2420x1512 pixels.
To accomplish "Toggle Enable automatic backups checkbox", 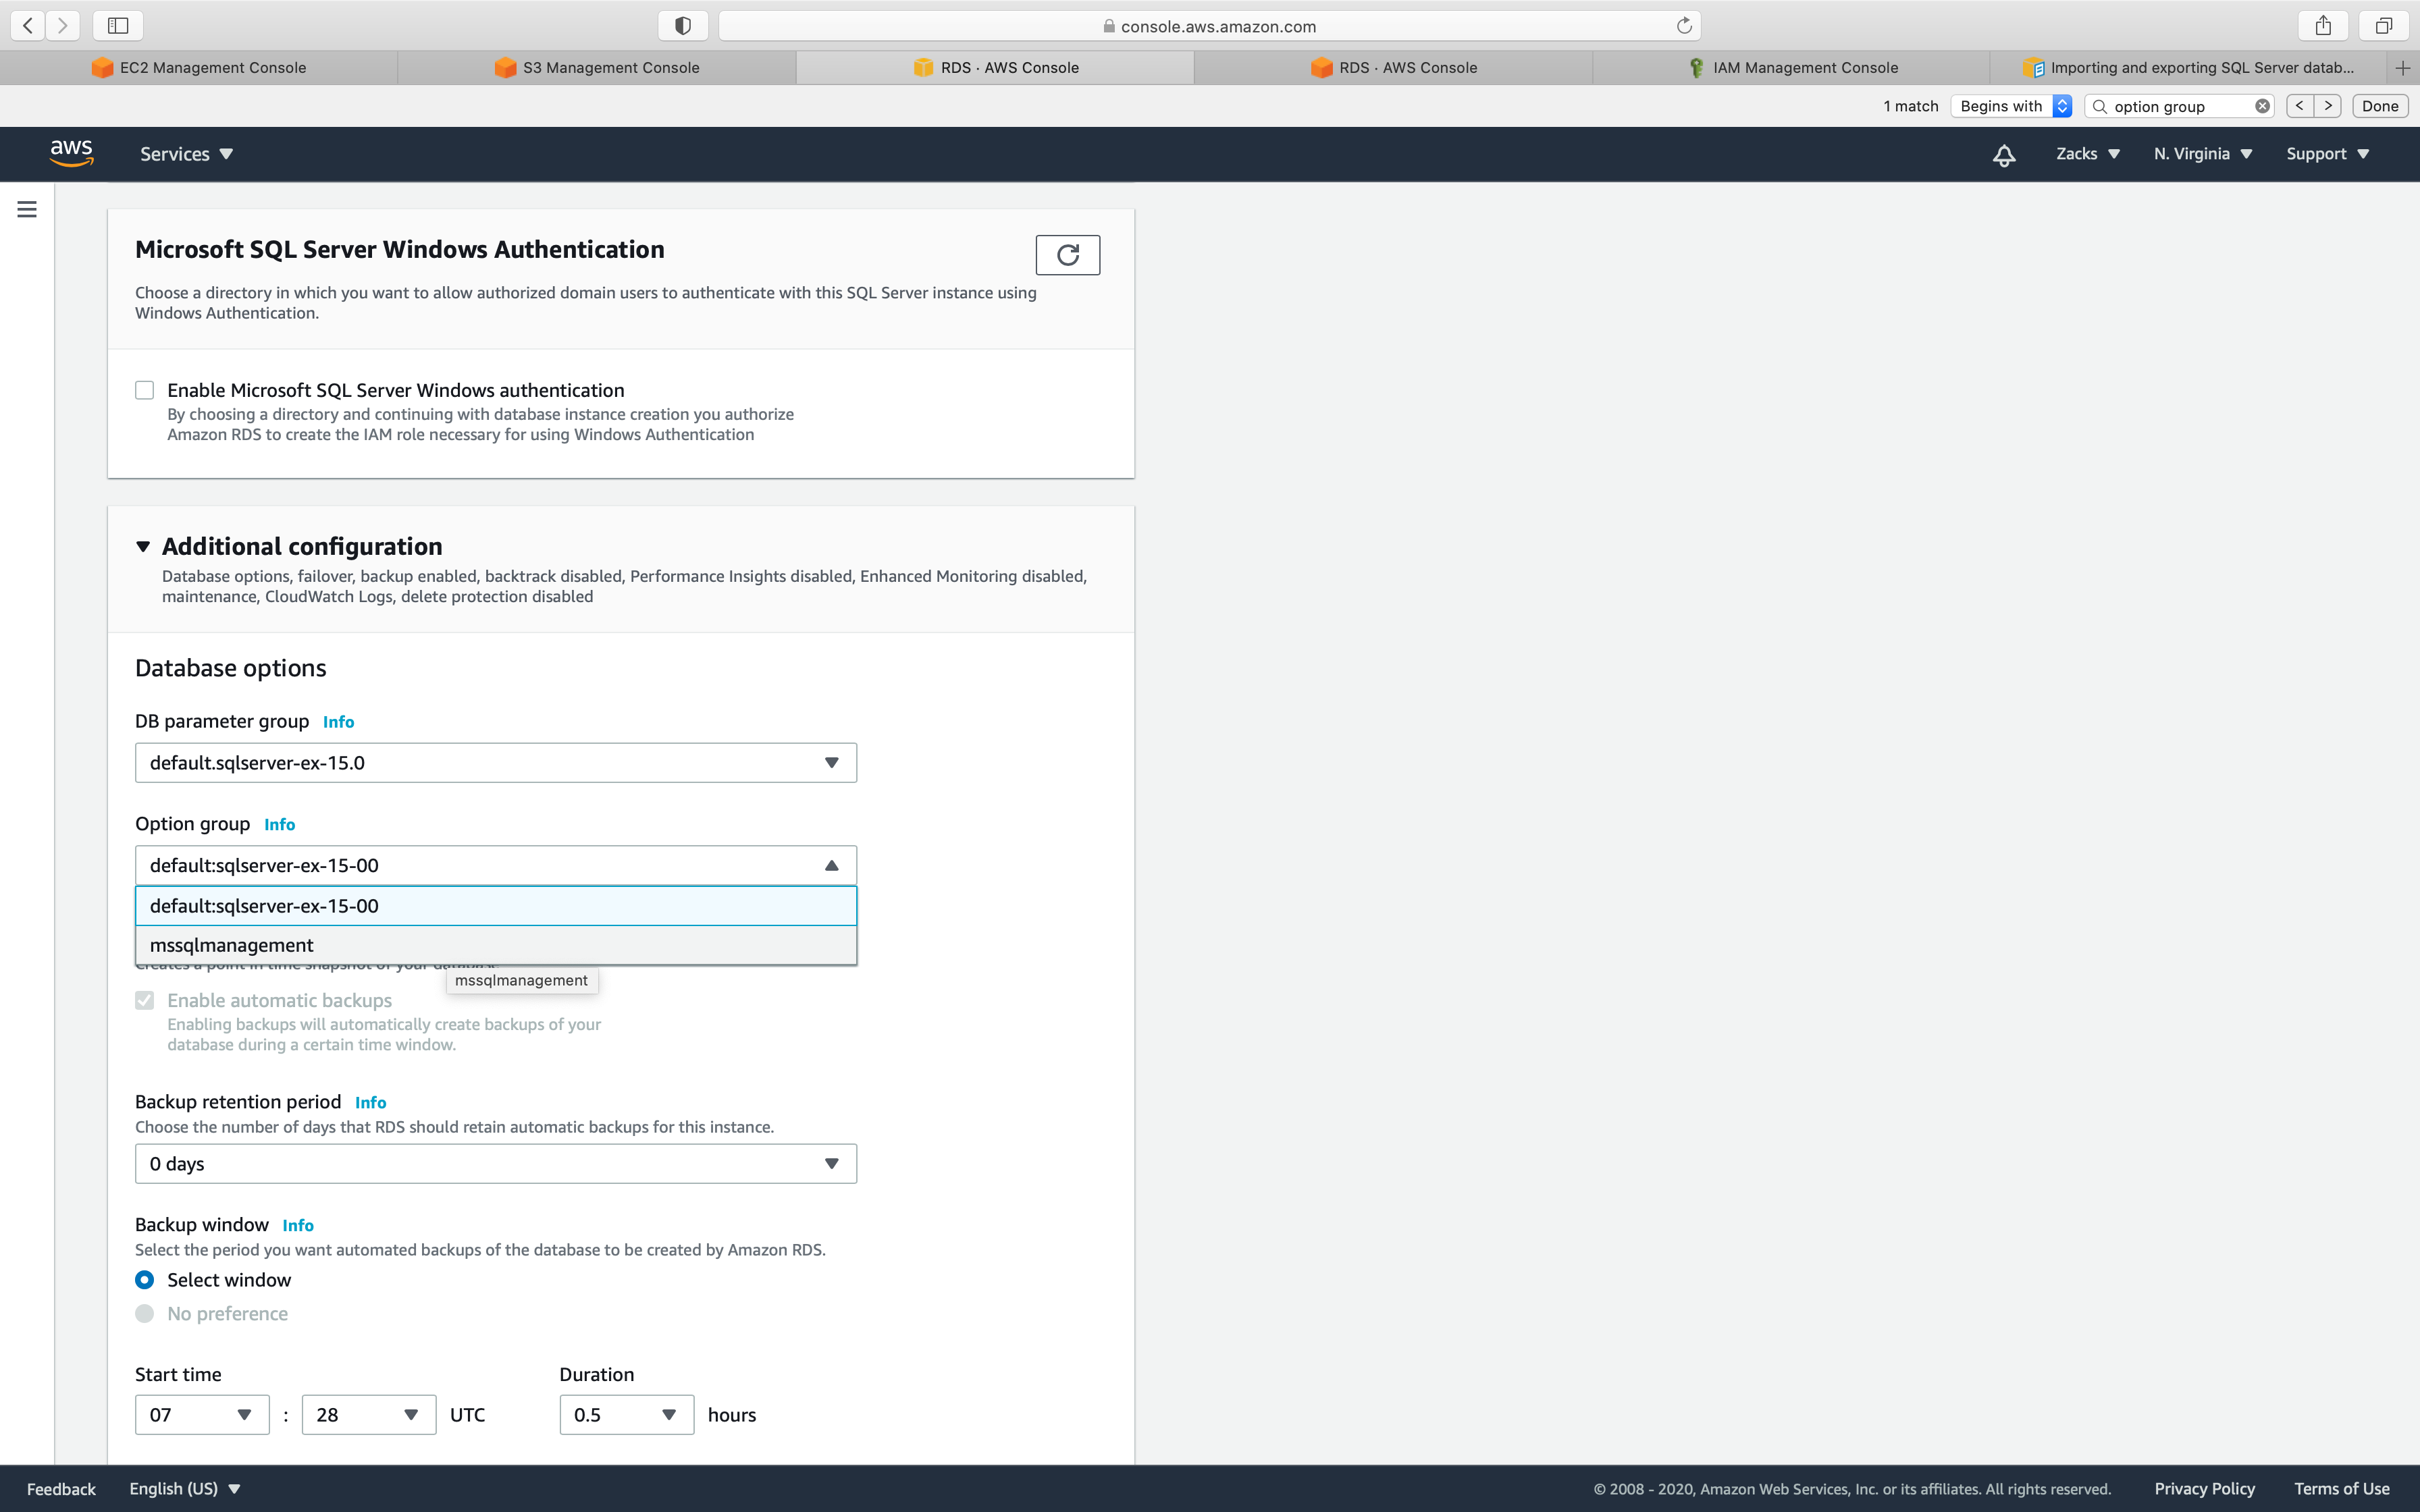I will click(x=145, y=1000).
